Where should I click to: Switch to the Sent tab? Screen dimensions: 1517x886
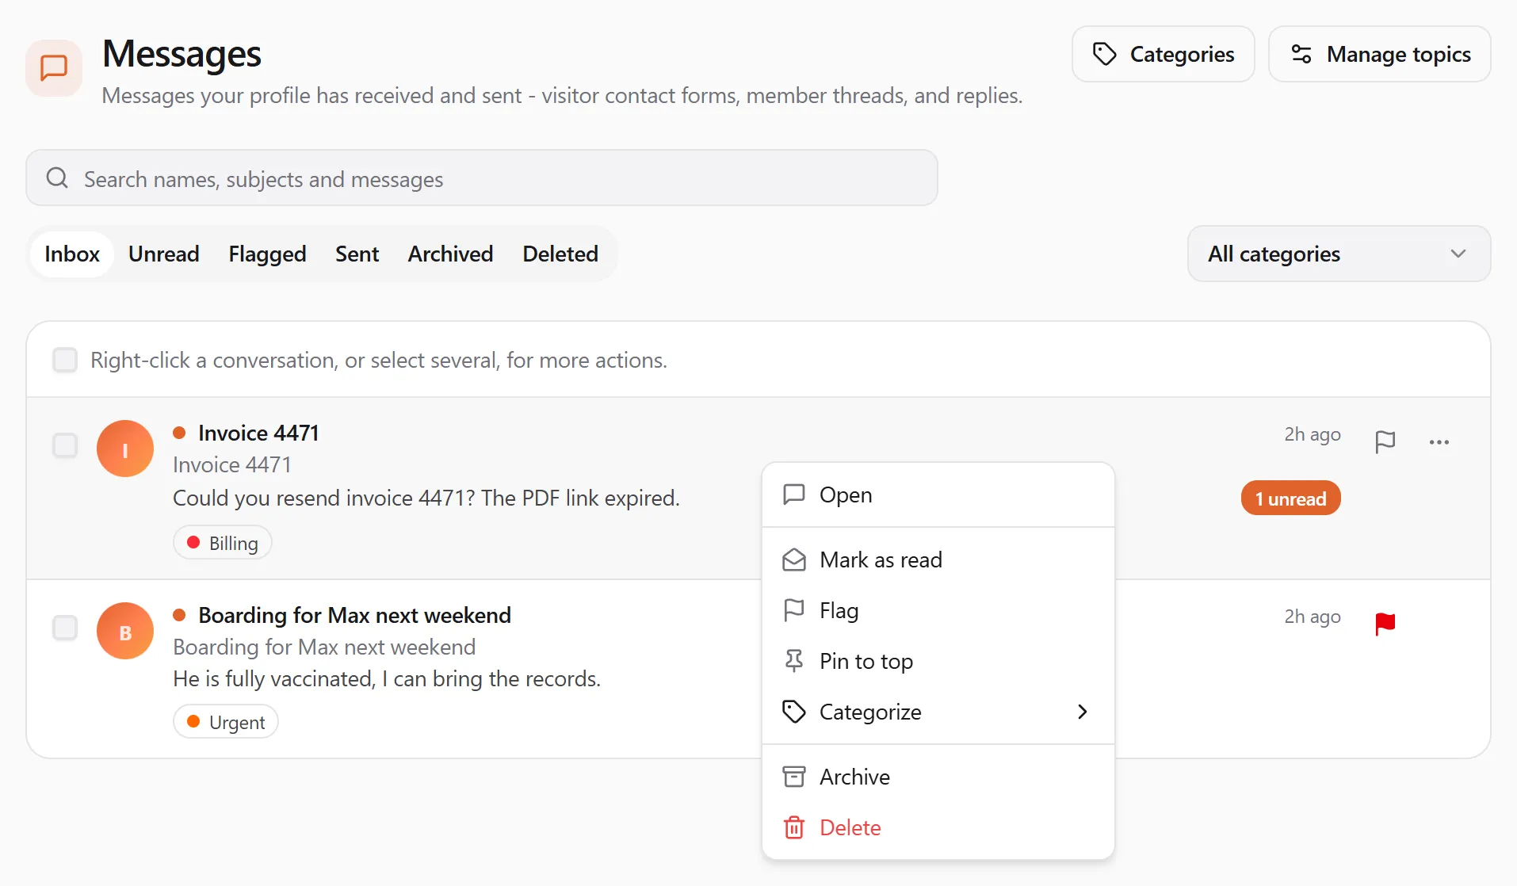pyautogui.click(x=357, y=254)
